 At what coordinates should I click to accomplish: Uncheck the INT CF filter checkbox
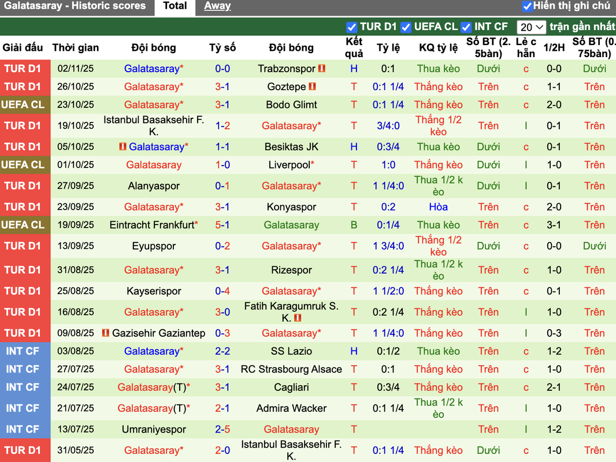coord(466,27)
